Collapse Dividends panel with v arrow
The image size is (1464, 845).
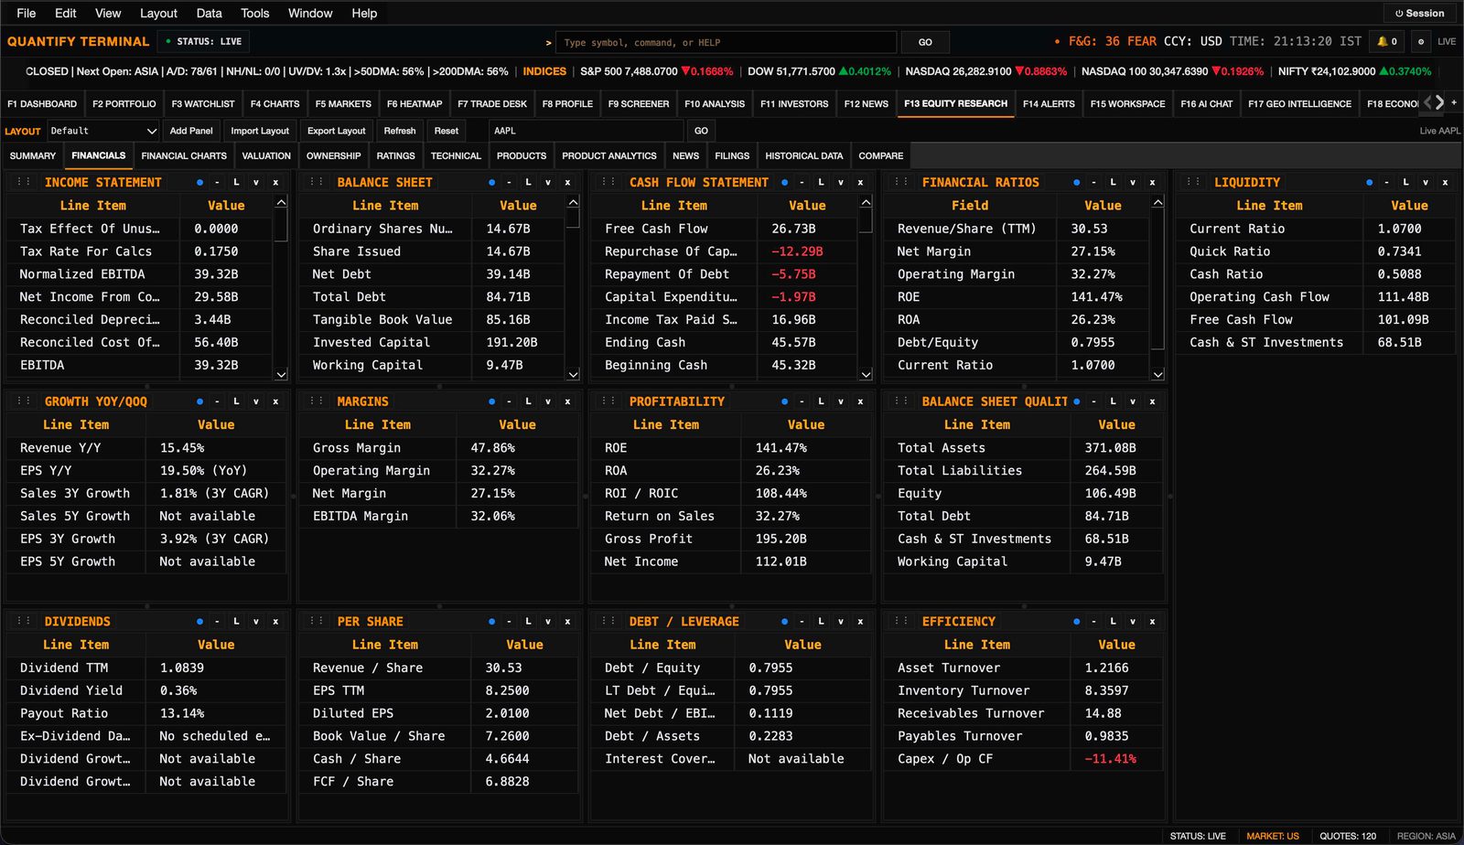256,621
